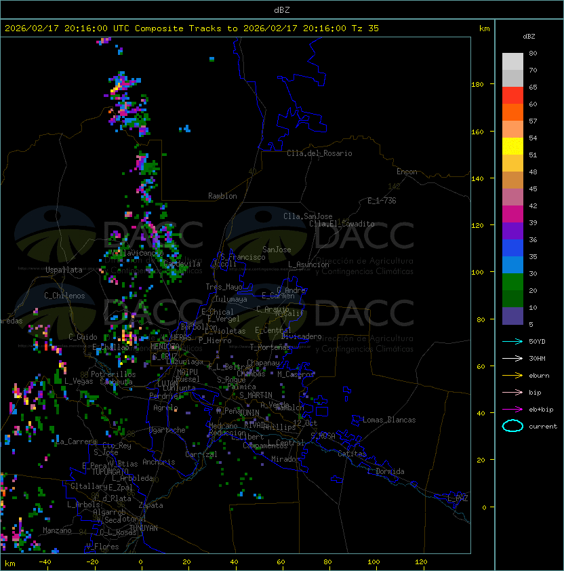Click the C_Chilenos label

click(x=64, y=296)
